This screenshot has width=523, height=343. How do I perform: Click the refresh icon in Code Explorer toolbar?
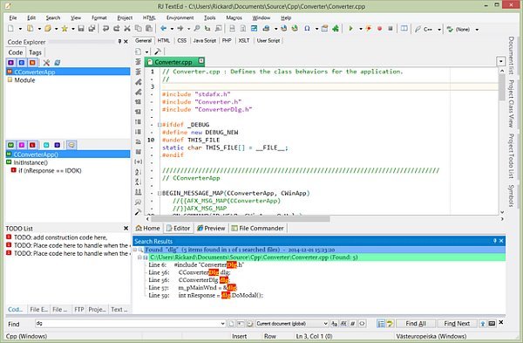click(x=57, y=63)
